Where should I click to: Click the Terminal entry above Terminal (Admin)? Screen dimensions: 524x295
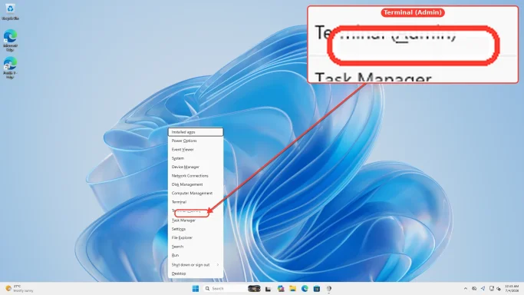click(x=196, y=202)
